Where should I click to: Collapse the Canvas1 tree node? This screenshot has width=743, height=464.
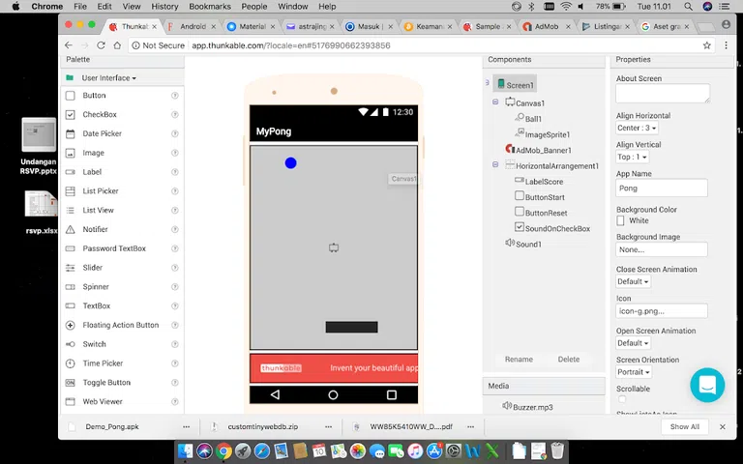click(x=495, y=102)
